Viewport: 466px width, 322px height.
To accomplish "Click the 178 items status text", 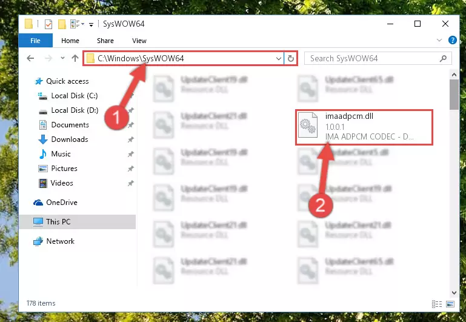I will coord(41,303).
